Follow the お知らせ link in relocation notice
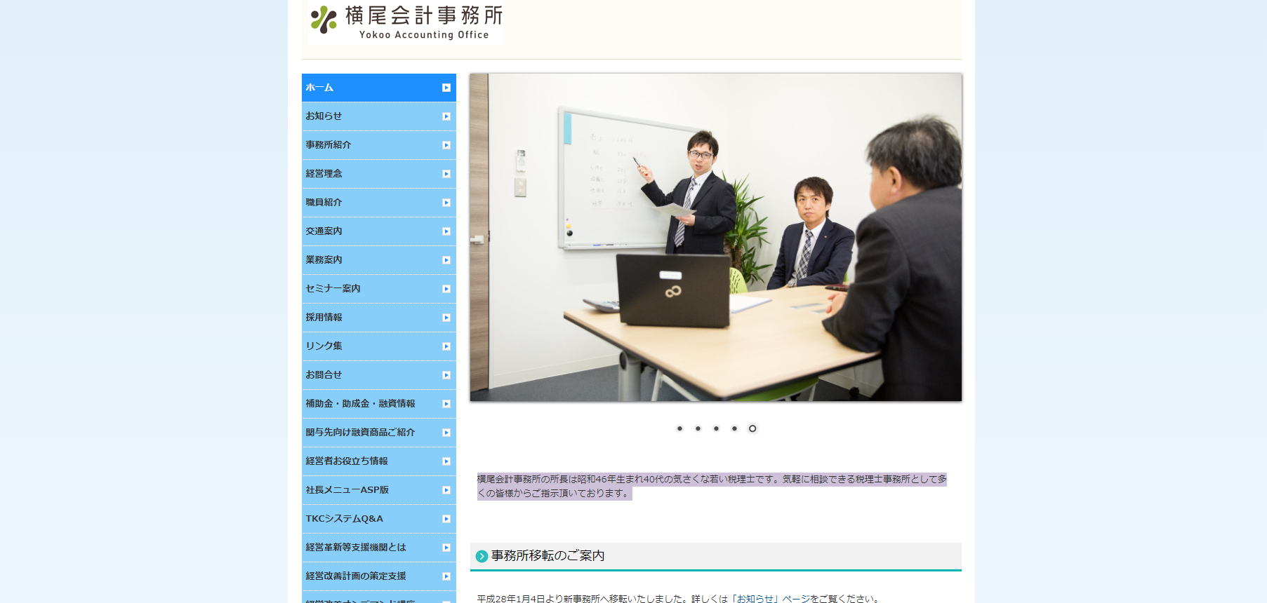1267x603 pixels. [x=755, y=599]
